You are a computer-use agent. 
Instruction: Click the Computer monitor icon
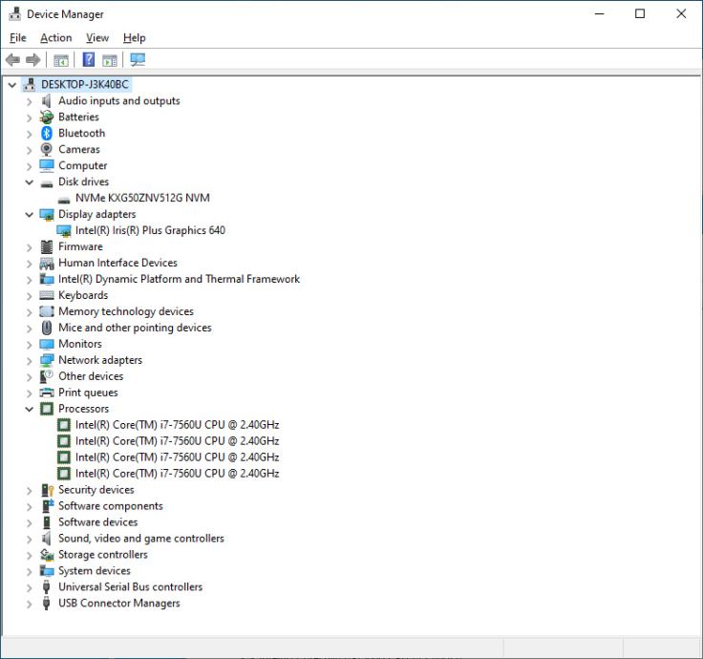click(x=47, y=165)
